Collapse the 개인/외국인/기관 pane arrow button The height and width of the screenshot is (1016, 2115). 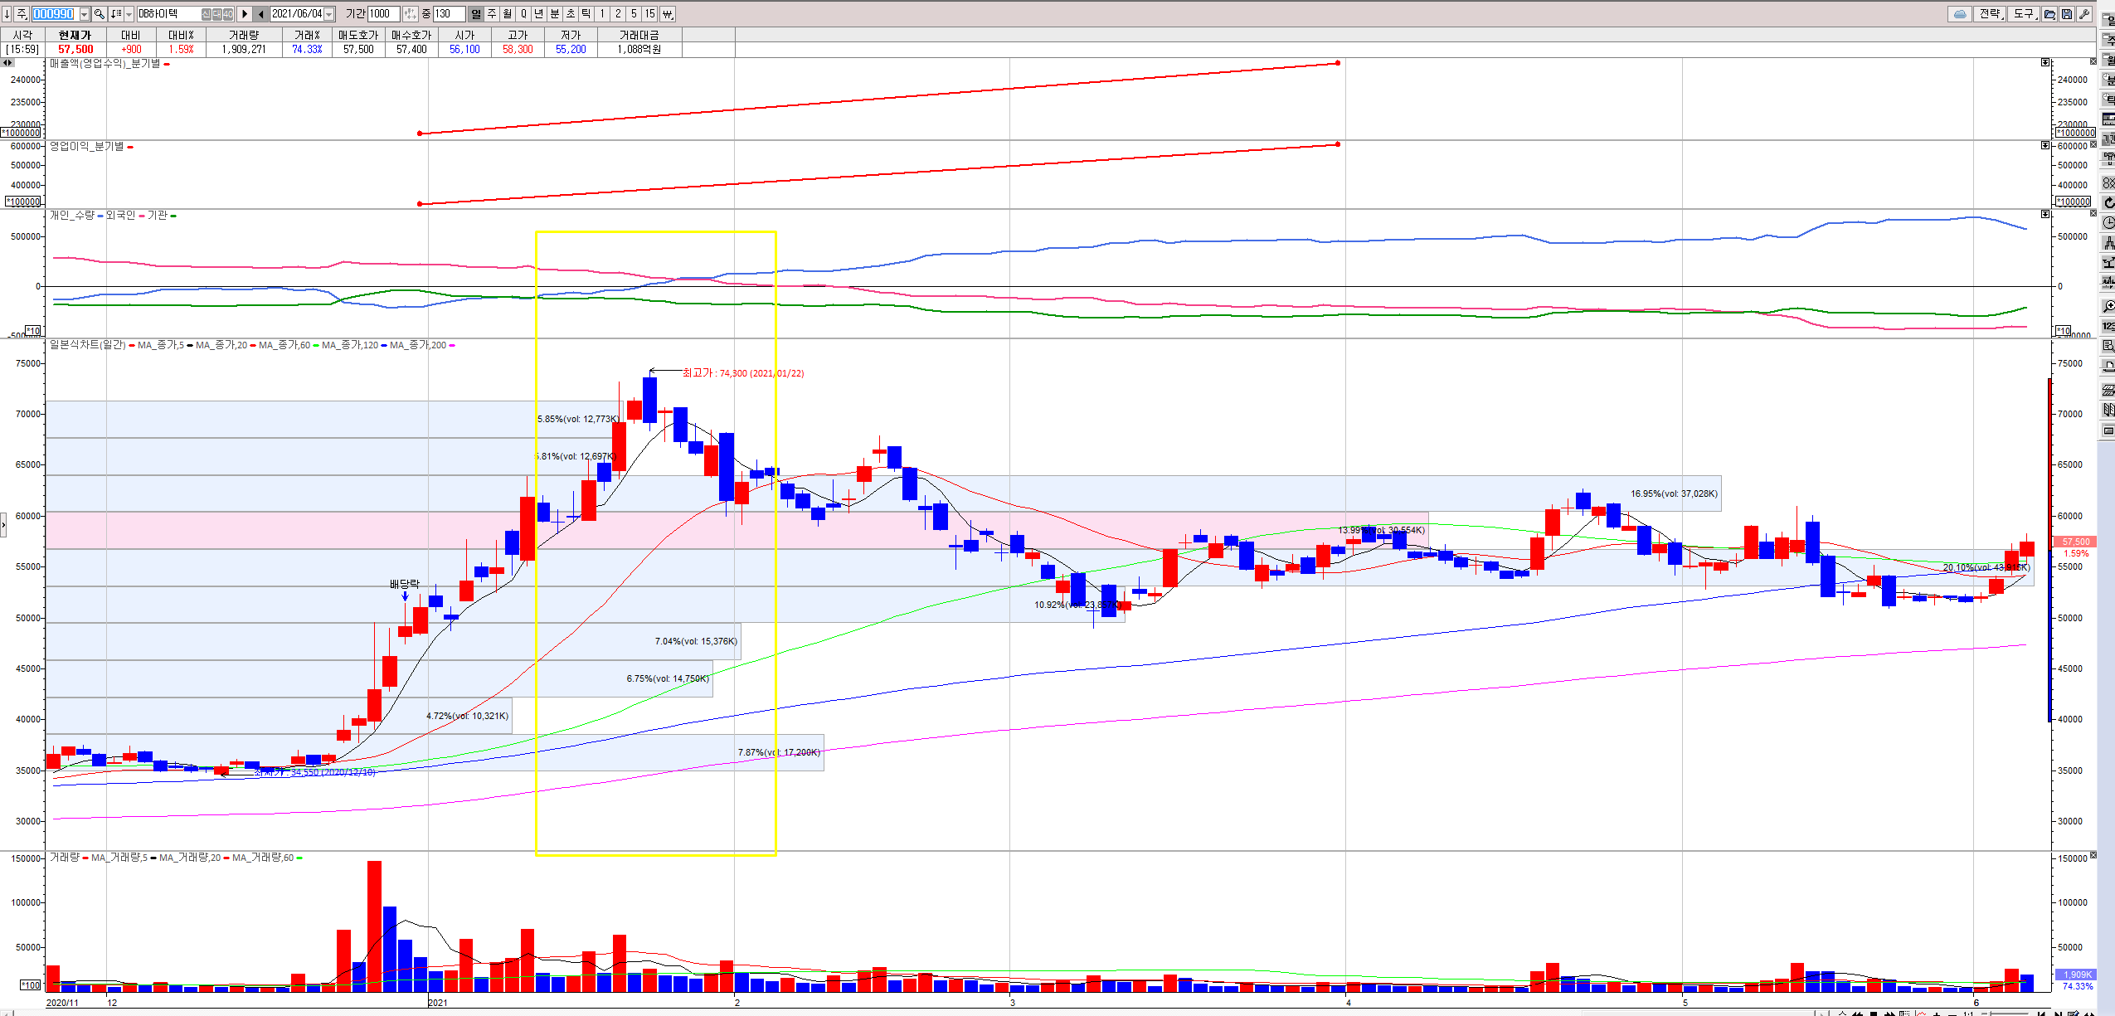[2045, 214]
